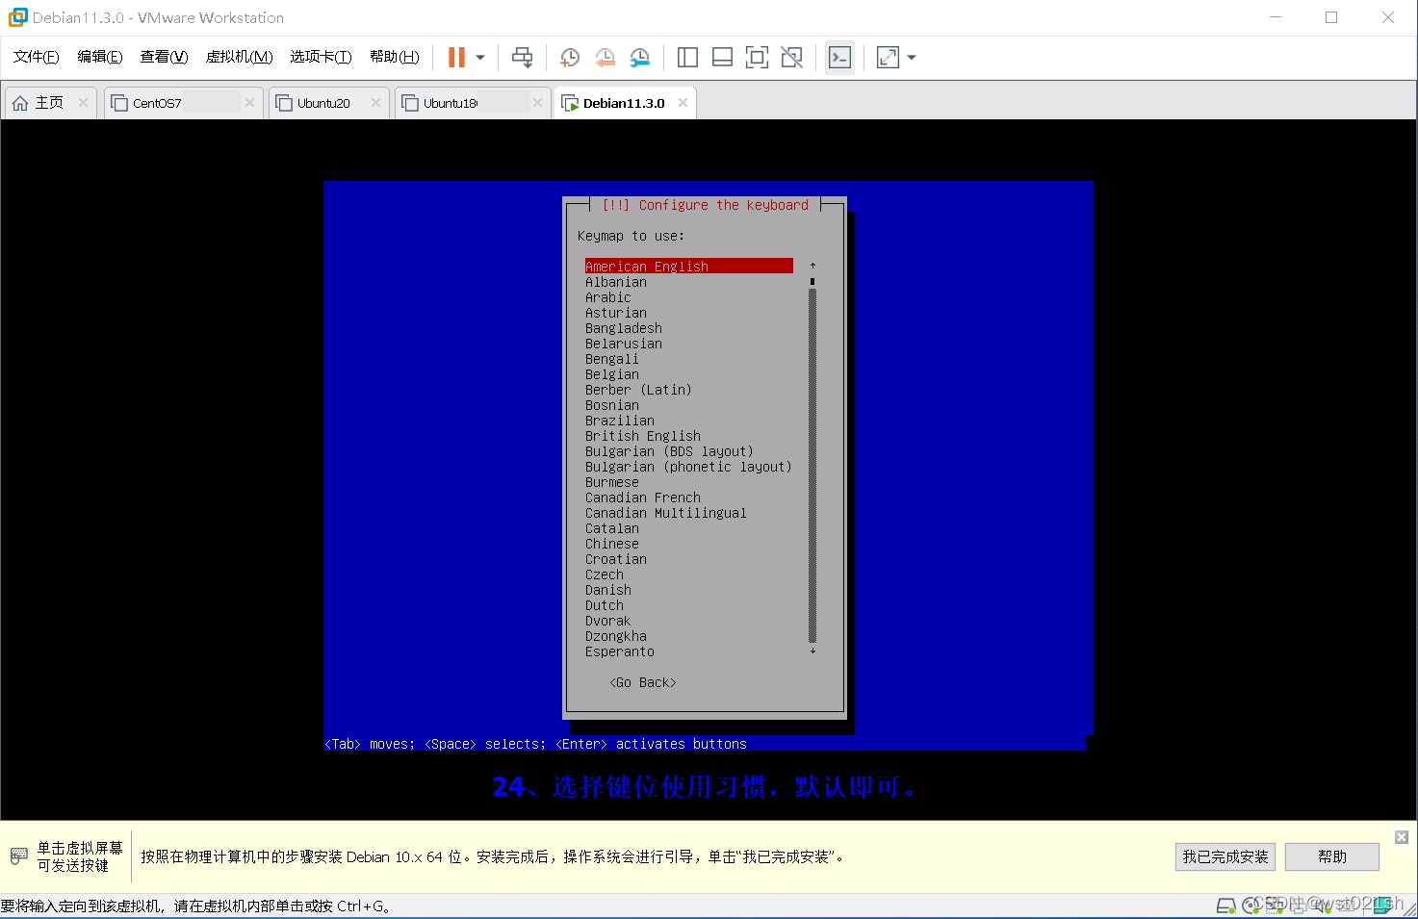Click the Unity mode crossed icon
The width and height of the screenshot is (1418, 919).
[x=792, y=58]
